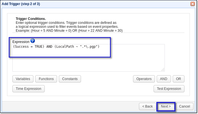Click the Expression field label
Viewport: 198px width, 114px height.
(x=21, y=42)
